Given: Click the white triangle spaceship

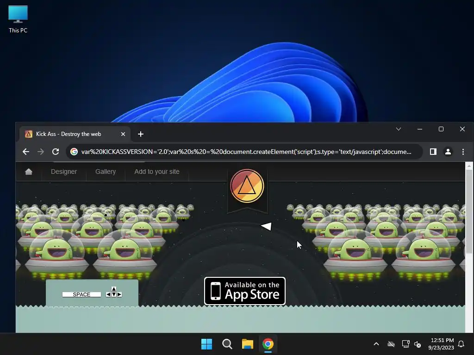Looking at the screenshot, I should (x=266, y=226).
